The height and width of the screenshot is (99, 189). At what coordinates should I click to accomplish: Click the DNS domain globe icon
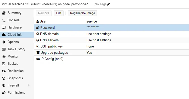(38, 34)
